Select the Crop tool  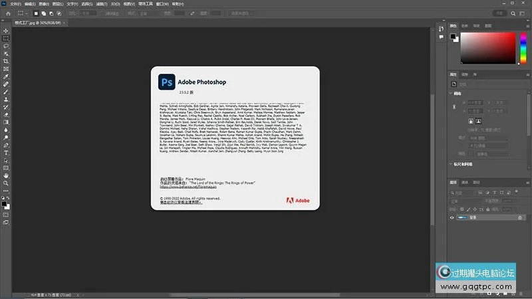click(6, 62)
